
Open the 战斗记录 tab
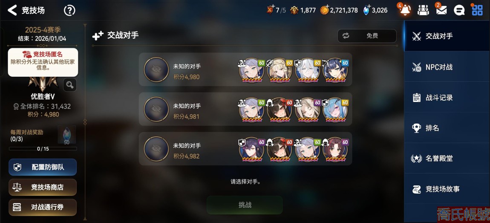[x=447, y=97]
